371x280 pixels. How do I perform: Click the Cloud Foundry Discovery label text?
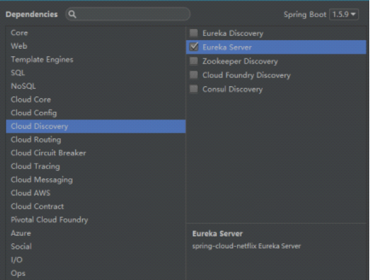click(247, 75)
